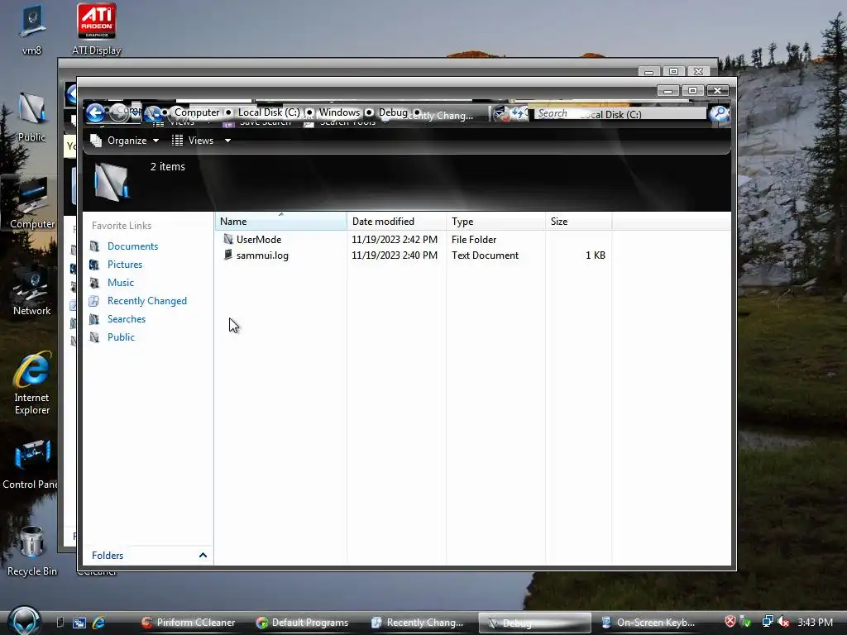The height and width of the screenshot is (635, 847).
Task: Switch to Piriform CCleaner taskbar button
Action: click(188, 623)
